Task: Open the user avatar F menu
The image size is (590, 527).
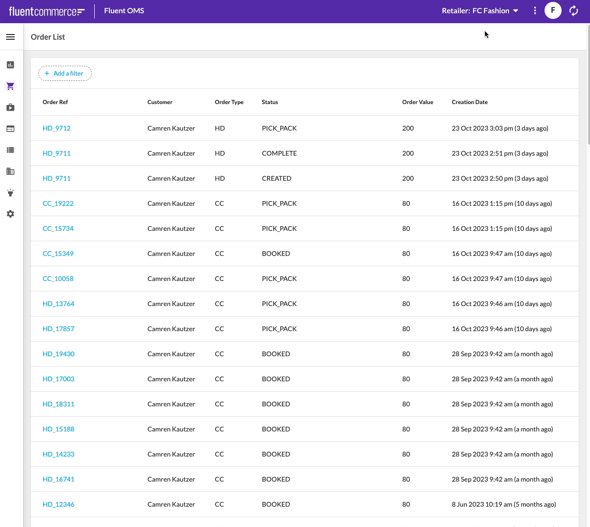Action: (553, 10)
